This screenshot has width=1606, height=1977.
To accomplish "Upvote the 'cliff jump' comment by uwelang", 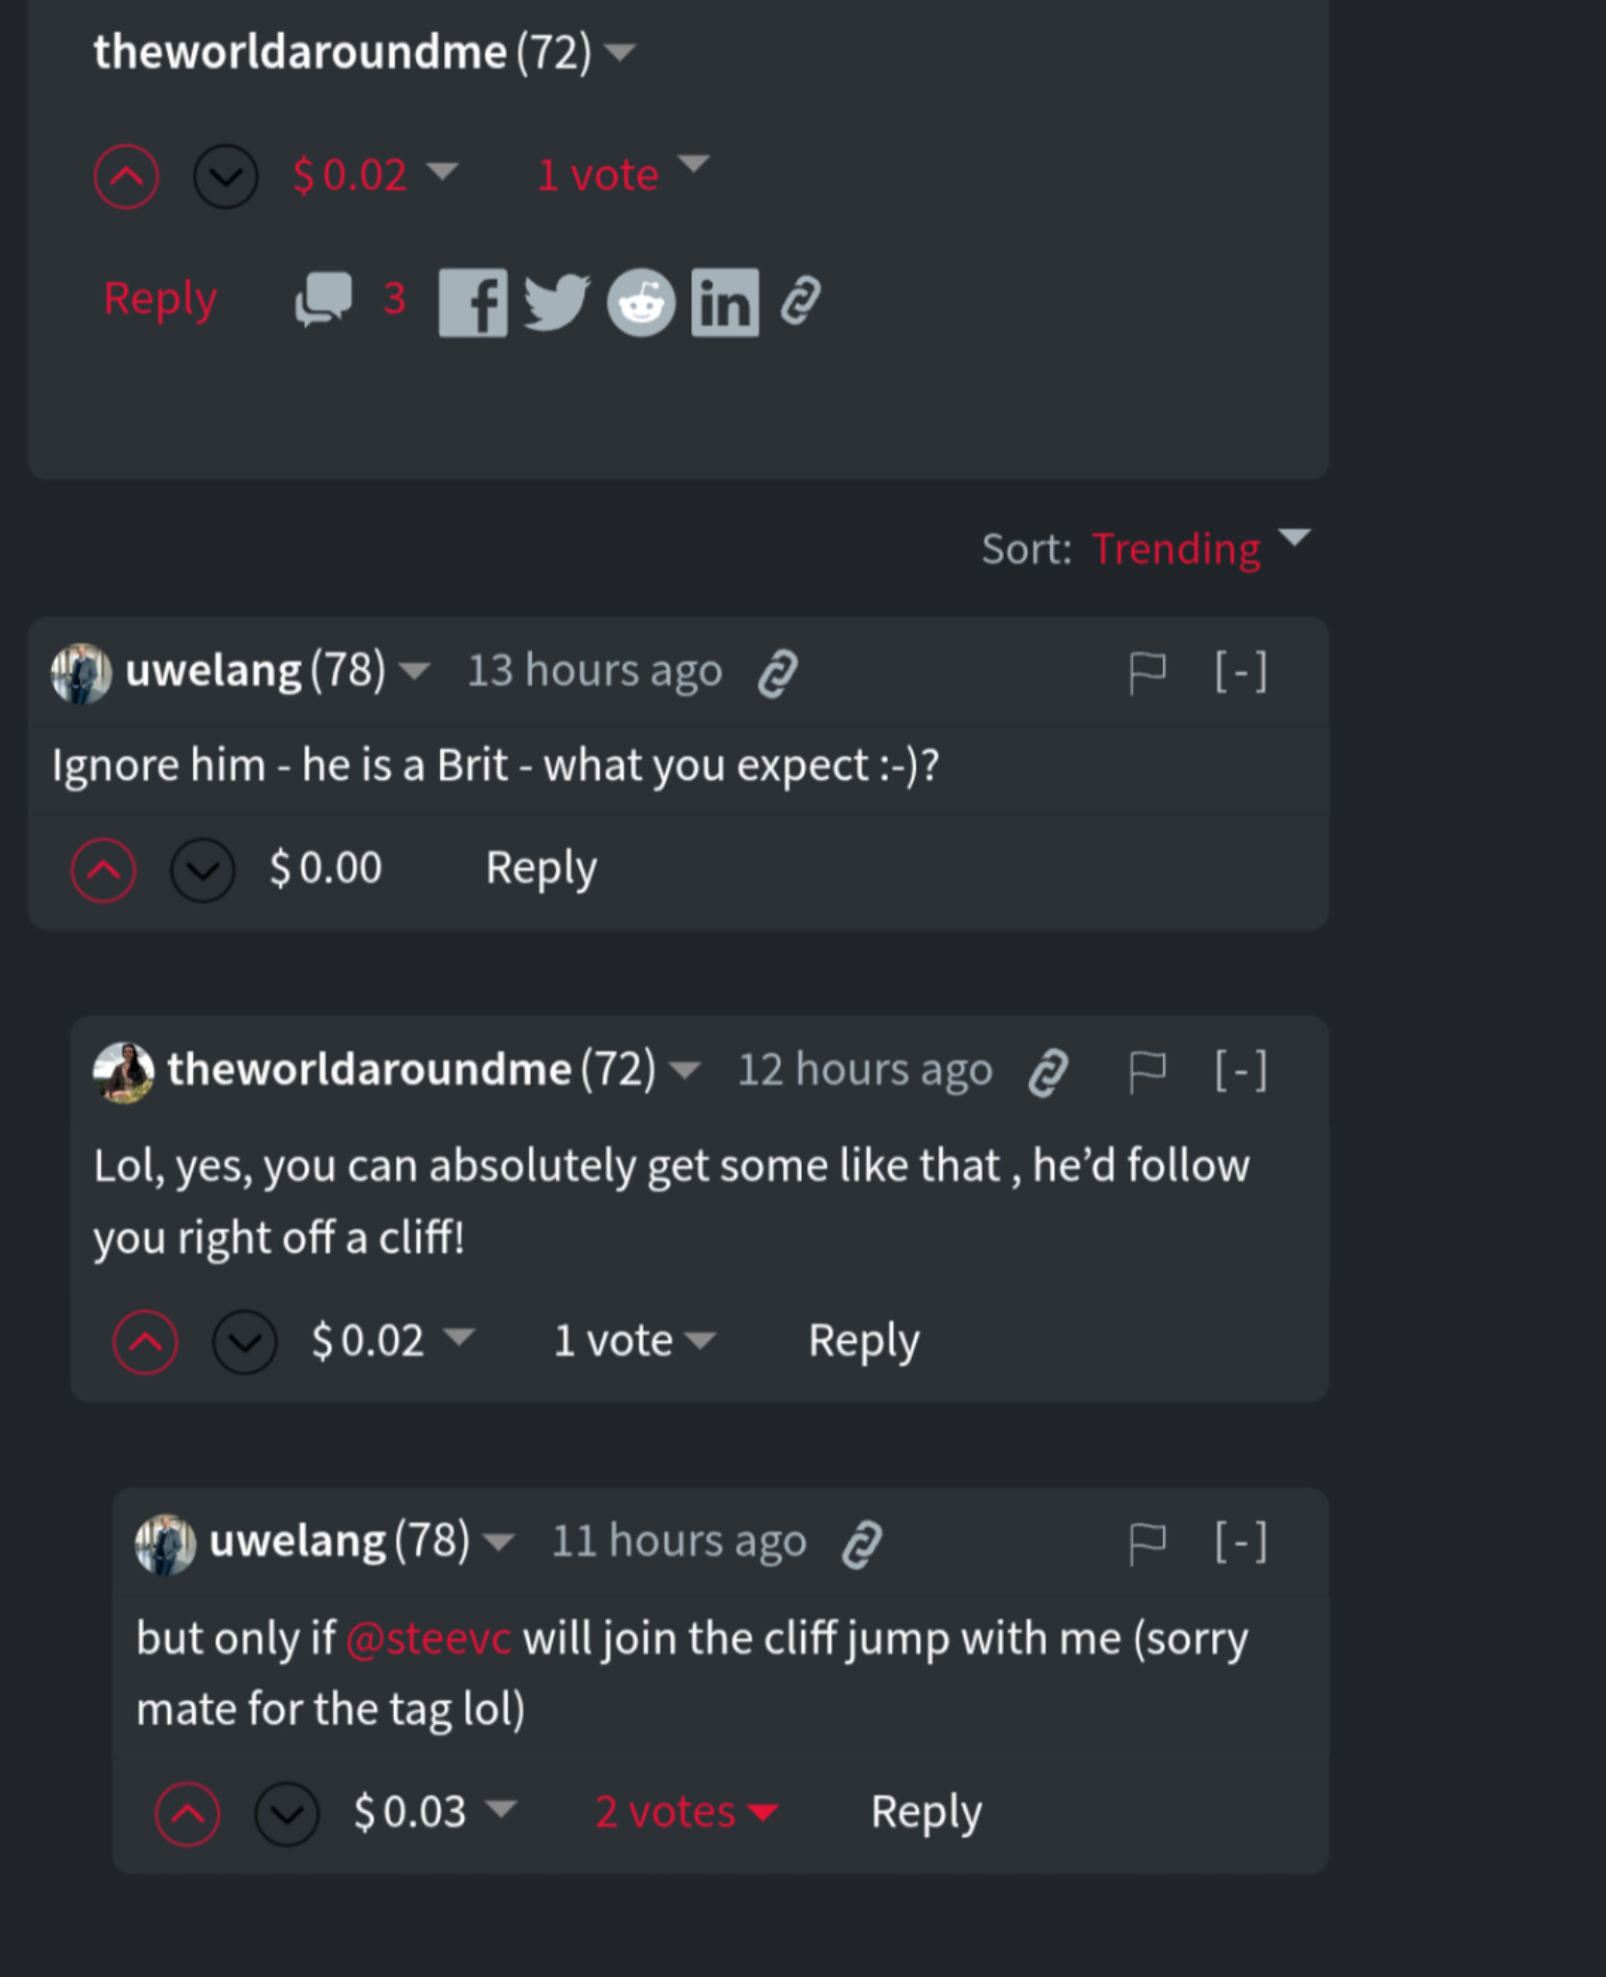I will [187, 1814].
